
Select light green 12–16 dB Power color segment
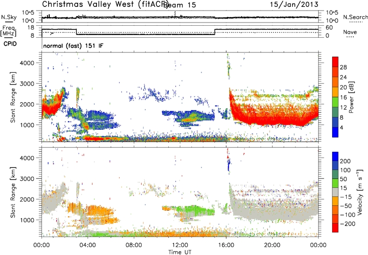335,102
